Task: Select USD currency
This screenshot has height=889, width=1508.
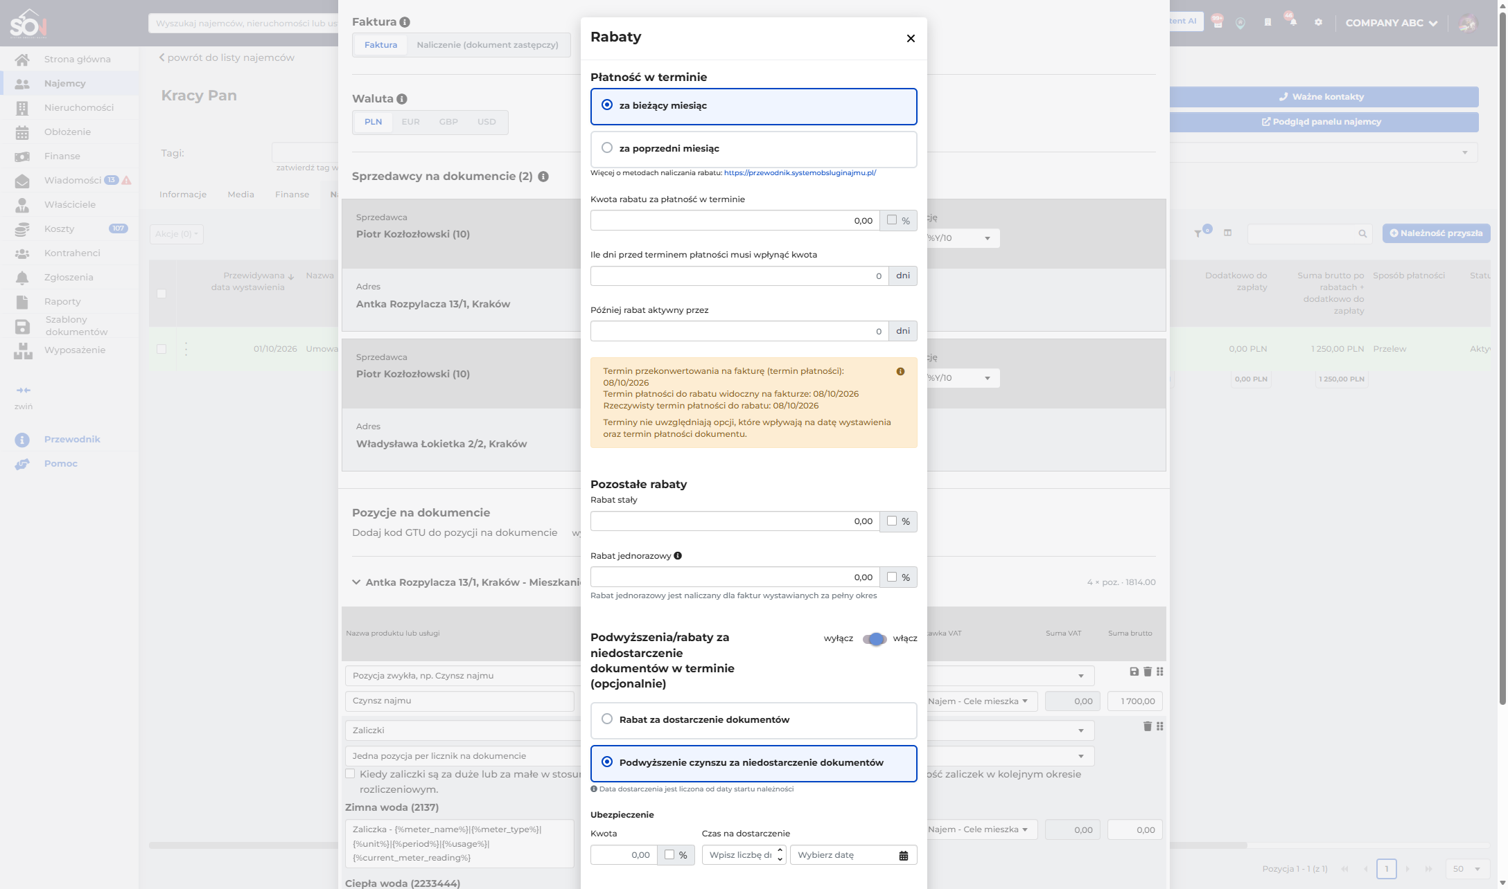Action: [486, 122]
